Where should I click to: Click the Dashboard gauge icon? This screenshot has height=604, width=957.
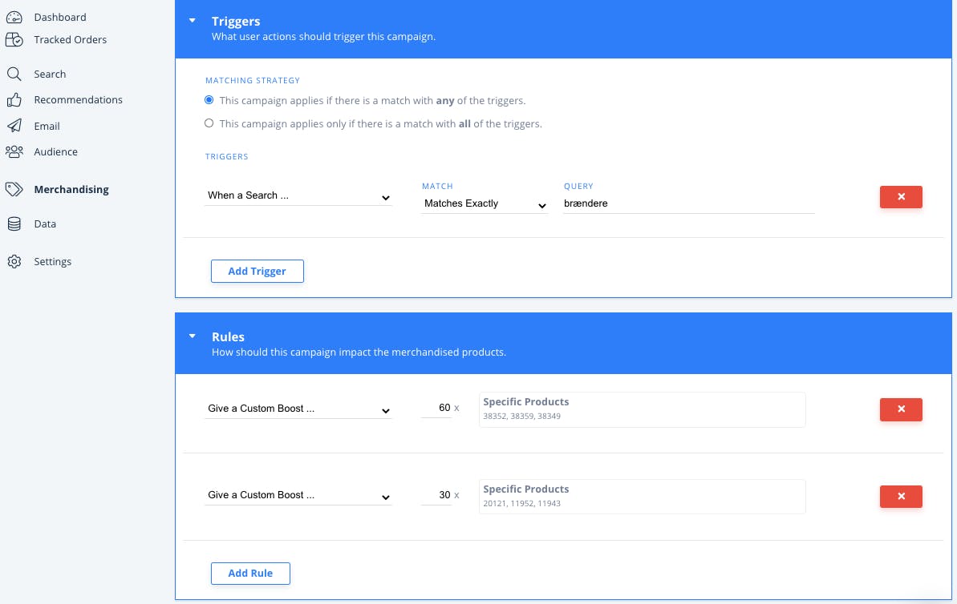(14, 17)
